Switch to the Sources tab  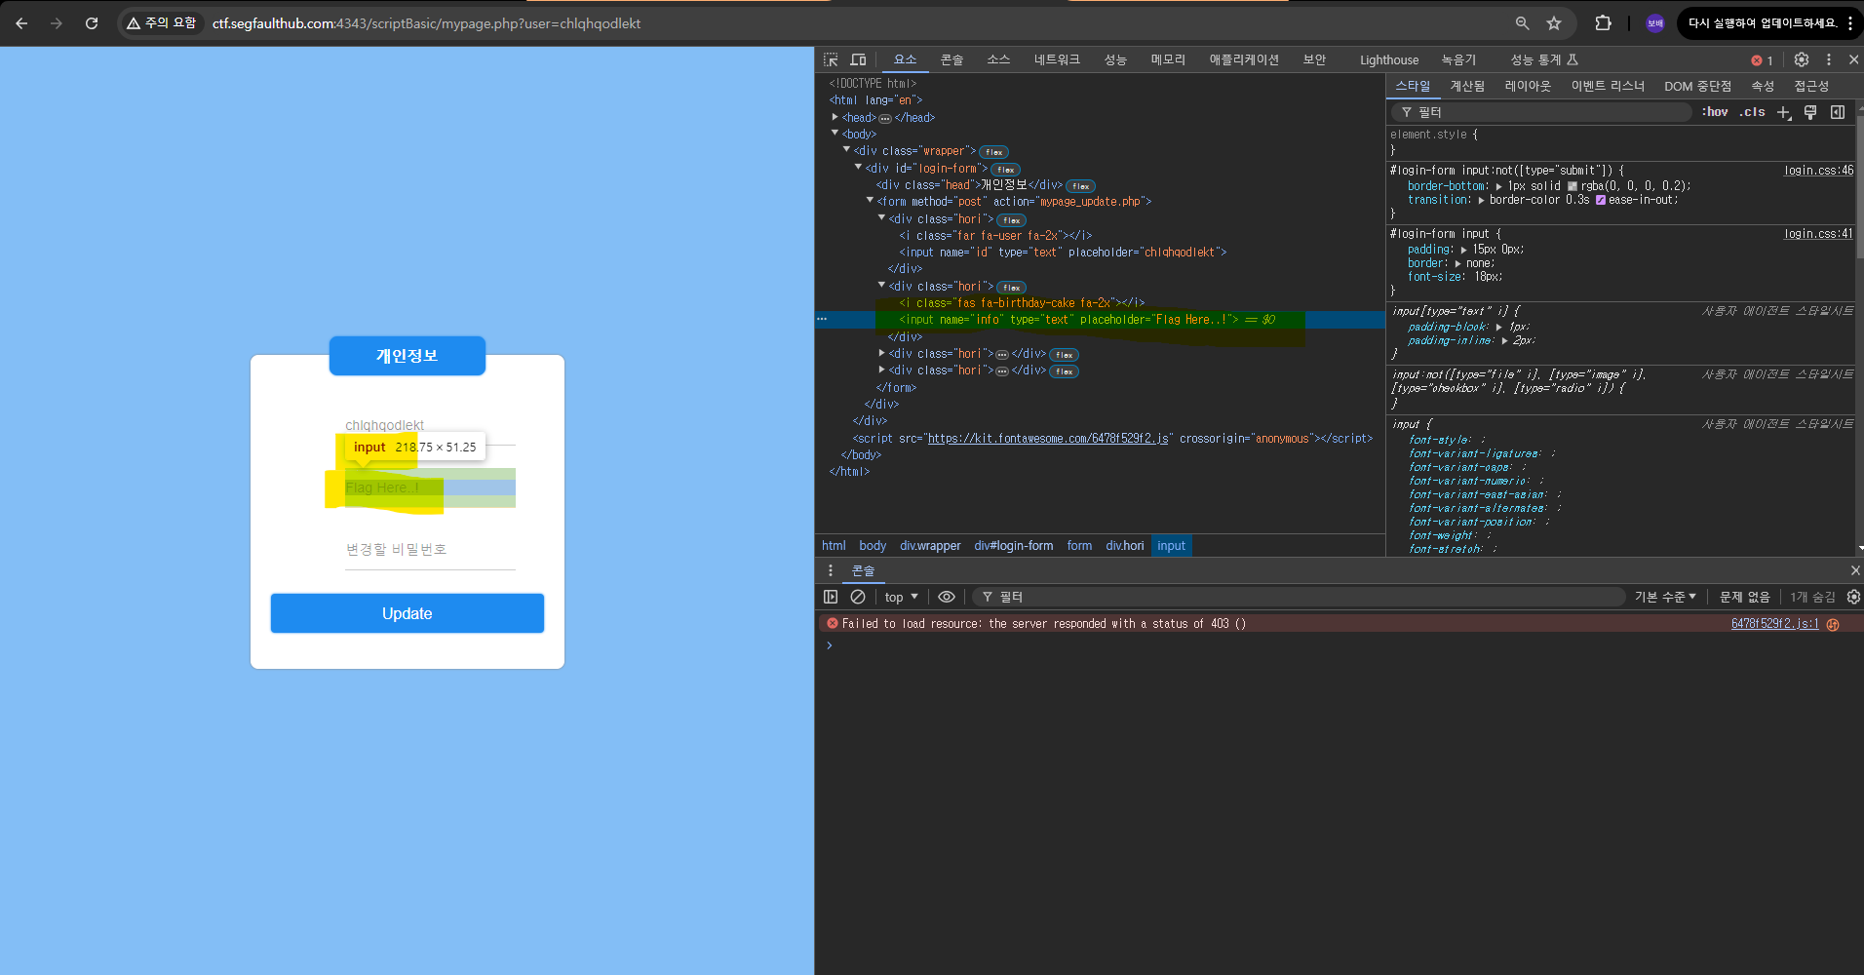(998, 59)
